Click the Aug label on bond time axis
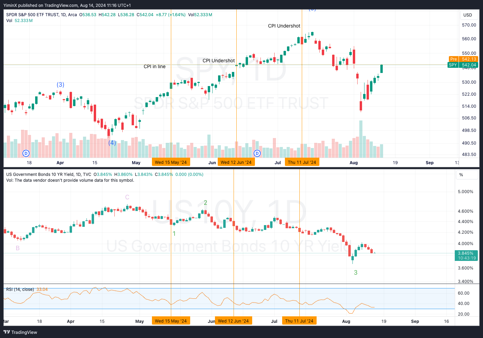Screen dimensions: 483x338 (x=346, y=321)
